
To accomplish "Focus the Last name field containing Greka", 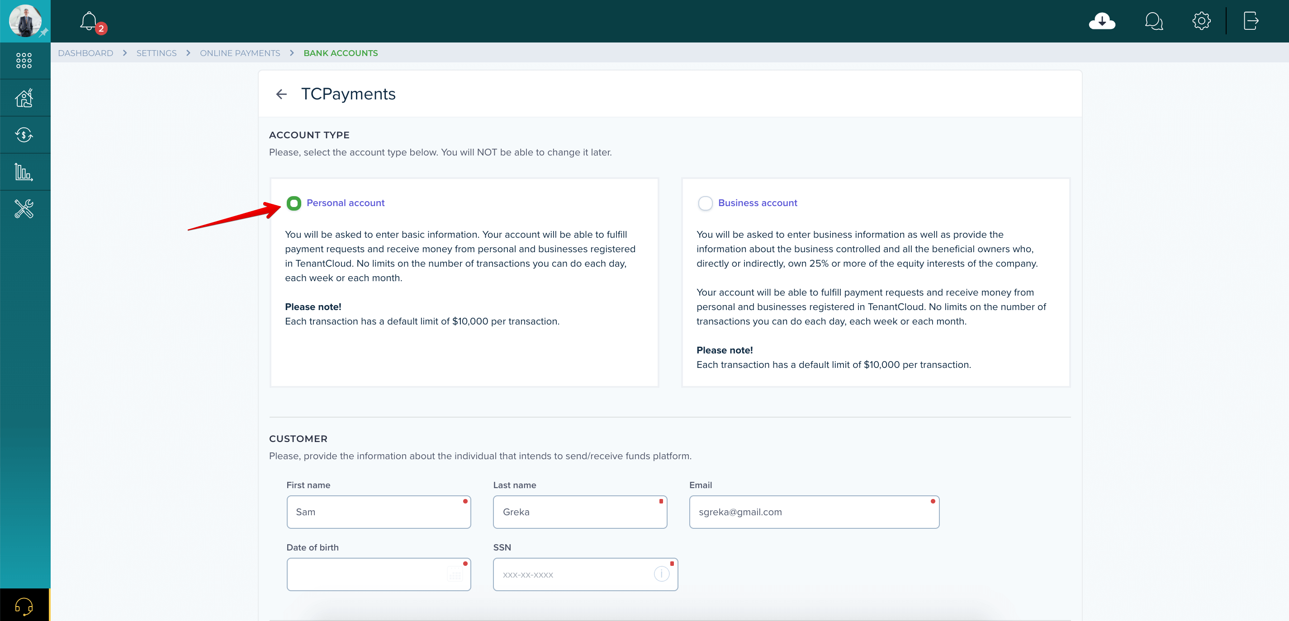I will 580,512.
